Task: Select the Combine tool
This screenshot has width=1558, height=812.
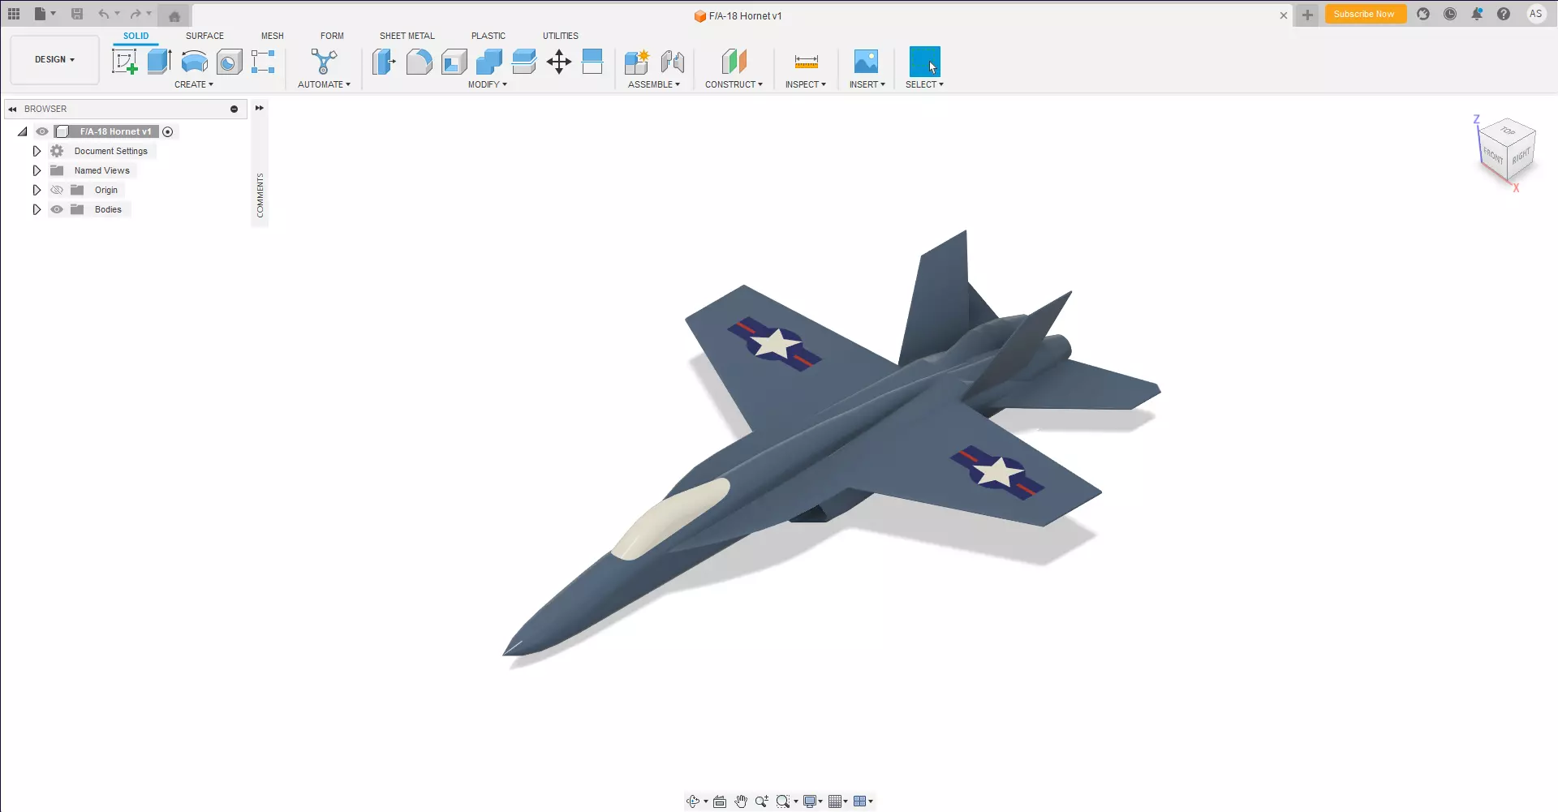Action: 489,62
